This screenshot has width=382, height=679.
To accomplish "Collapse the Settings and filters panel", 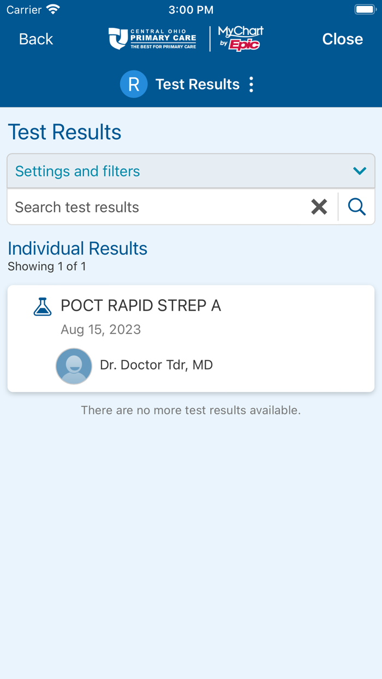I will (x=191, y=171).
